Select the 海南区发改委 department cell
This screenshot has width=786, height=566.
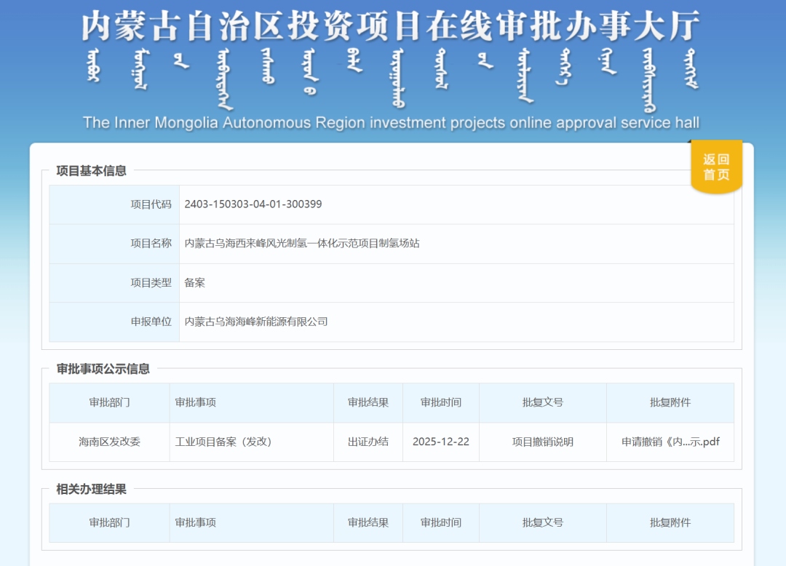[108, 442]
